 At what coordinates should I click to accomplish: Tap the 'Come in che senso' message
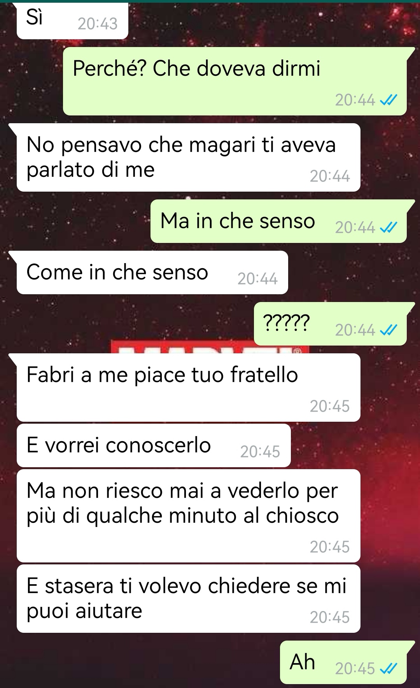[152, 272]
